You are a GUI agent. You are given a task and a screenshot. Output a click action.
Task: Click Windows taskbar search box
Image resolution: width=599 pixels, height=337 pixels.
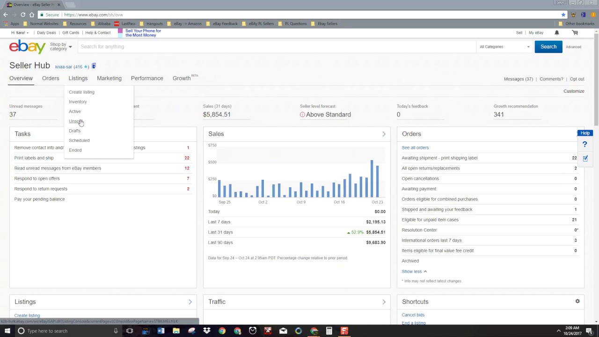[x=68, y=331]
